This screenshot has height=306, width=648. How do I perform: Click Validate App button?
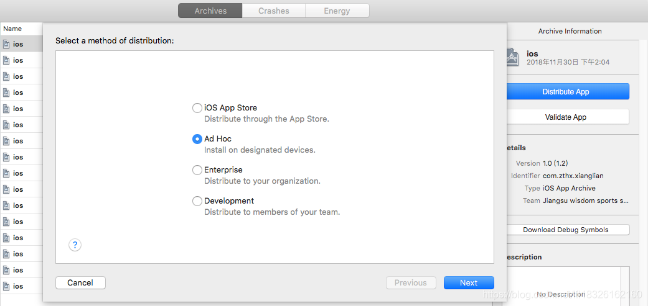567,117
